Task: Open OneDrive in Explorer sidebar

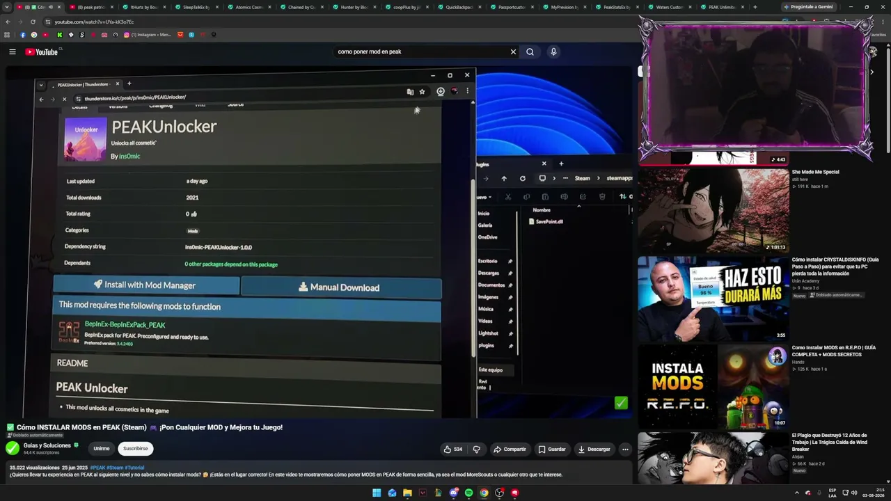Action: coord(487,237)
